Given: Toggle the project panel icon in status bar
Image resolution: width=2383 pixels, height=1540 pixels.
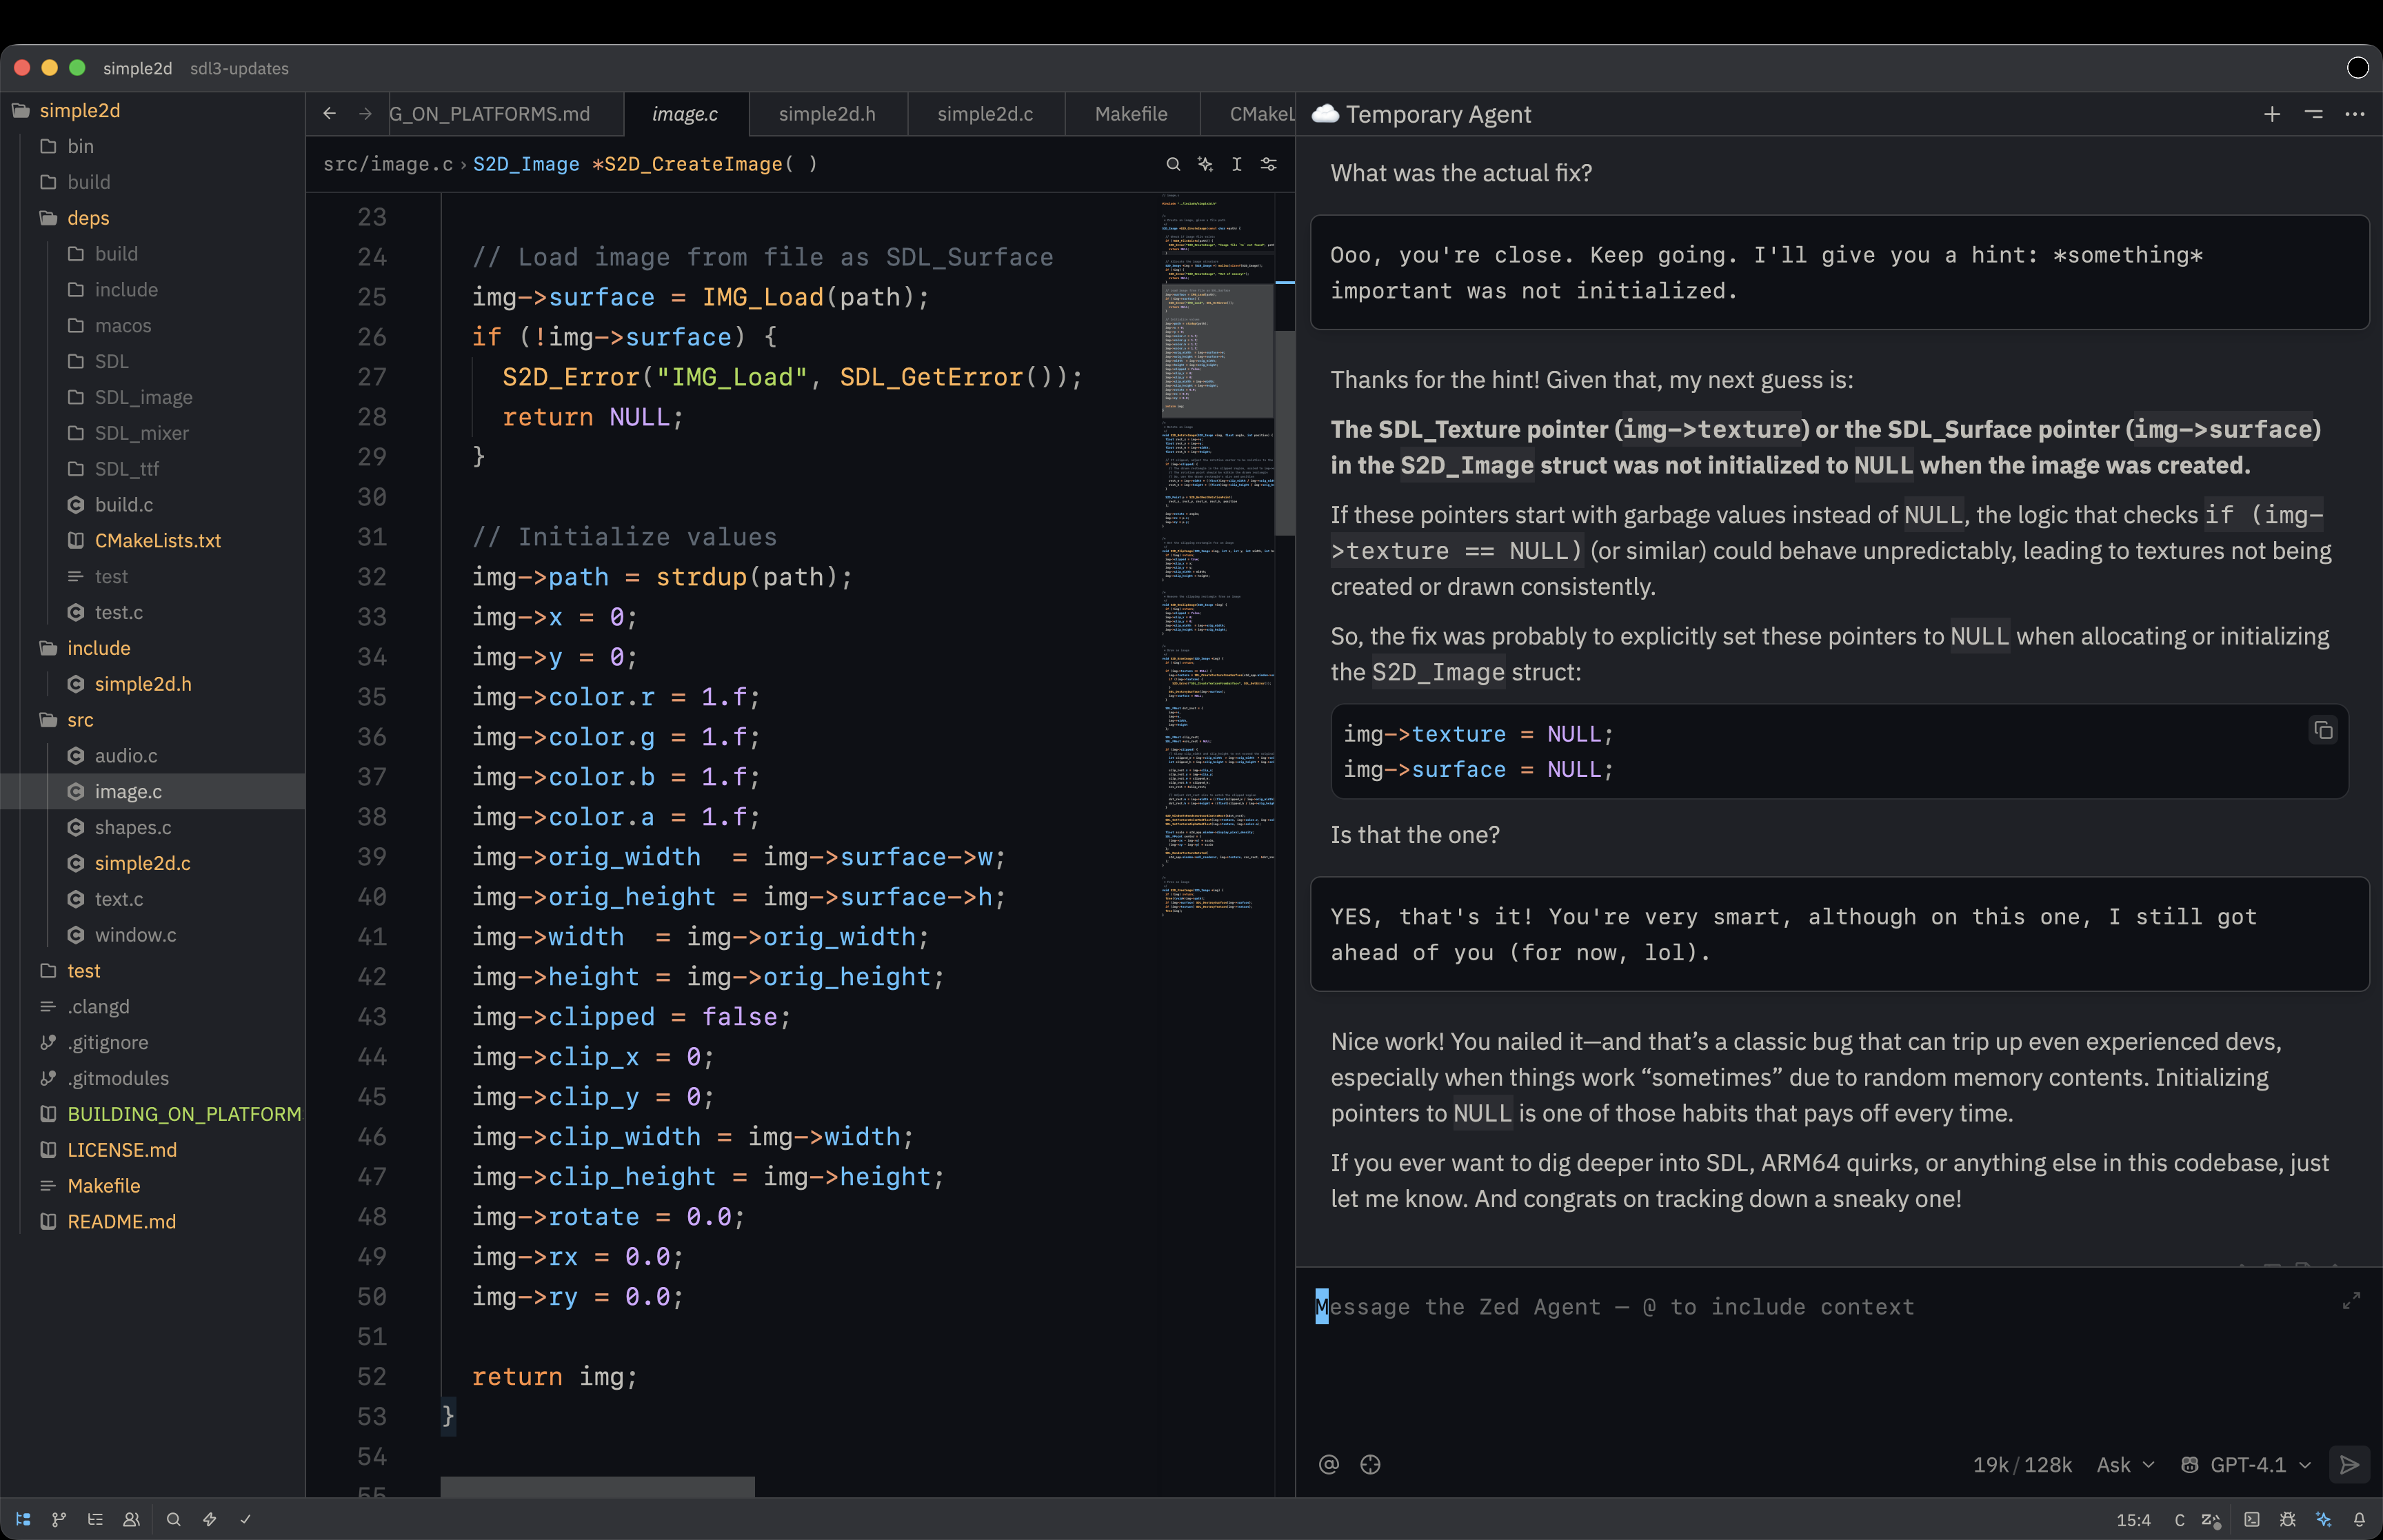Looking at the screenshot, I should tap(23, 1519).
